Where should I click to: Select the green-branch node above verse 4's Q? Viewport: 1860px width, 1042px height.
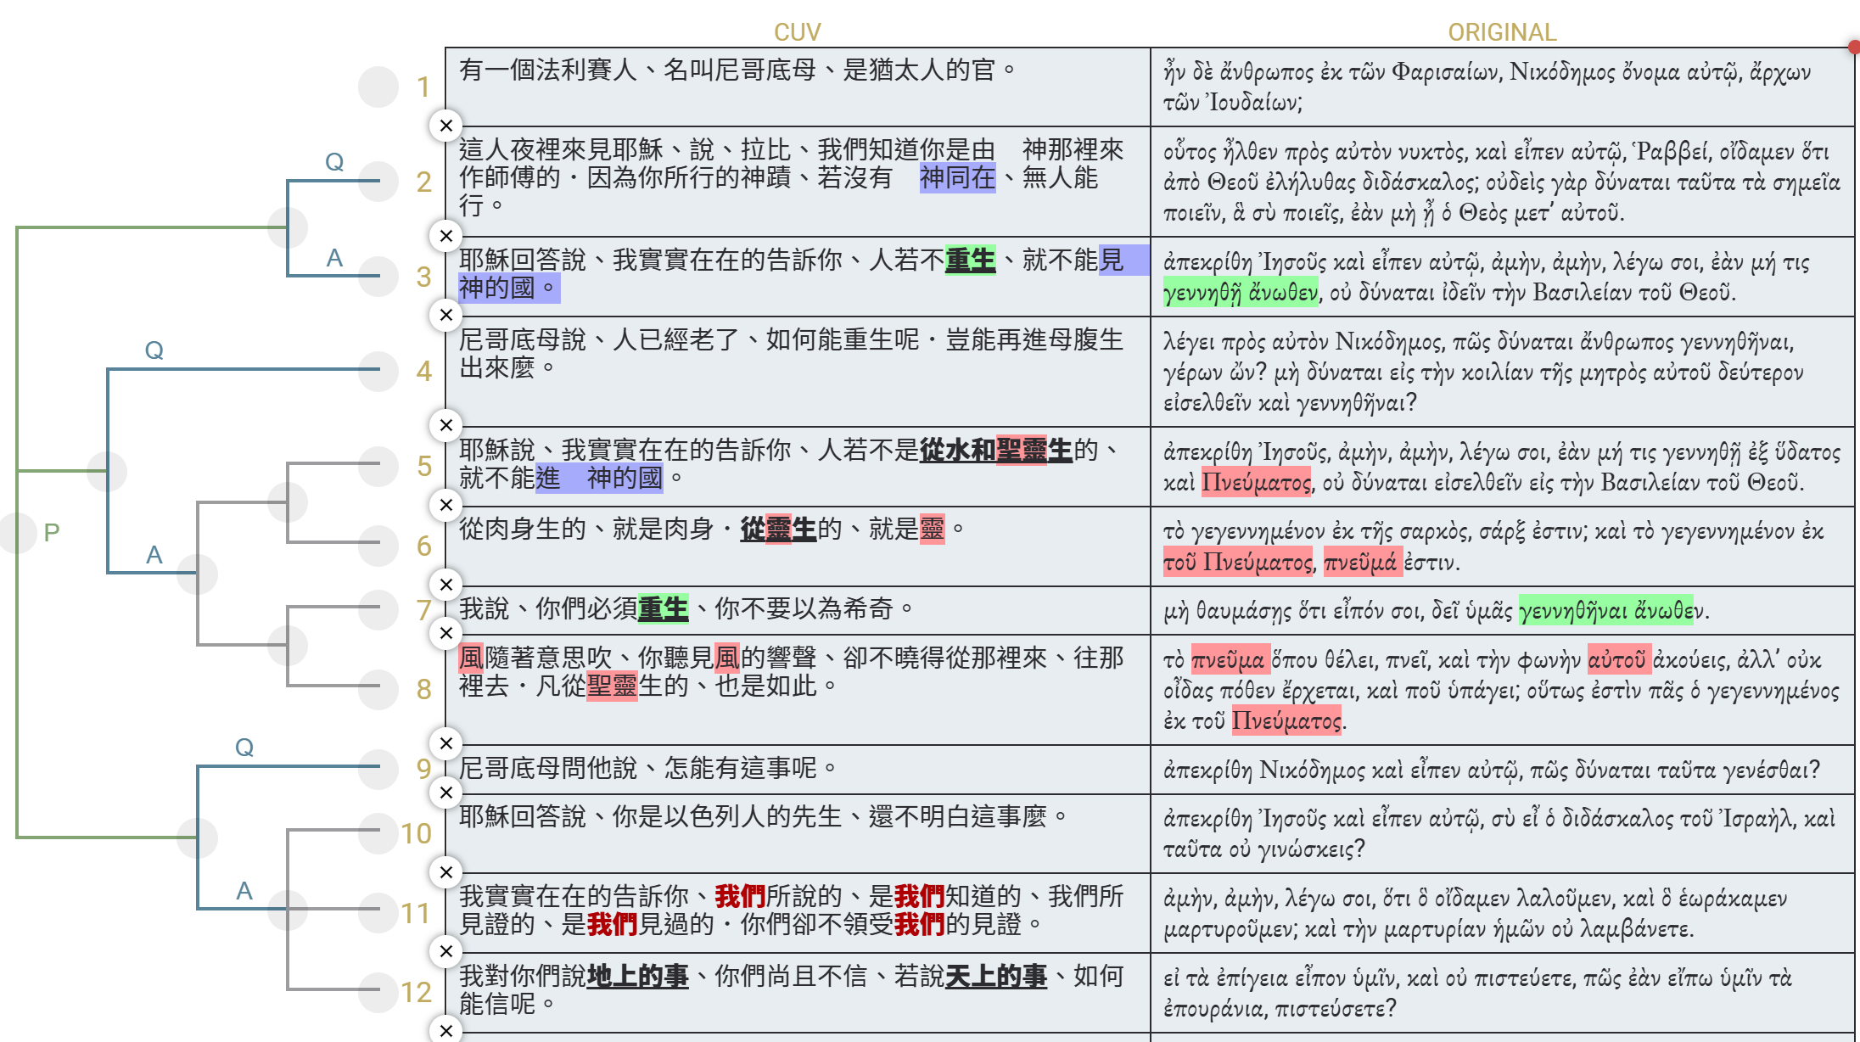107,471
